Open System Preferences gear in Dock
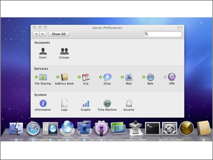213x160 pixels. [169, 128]
